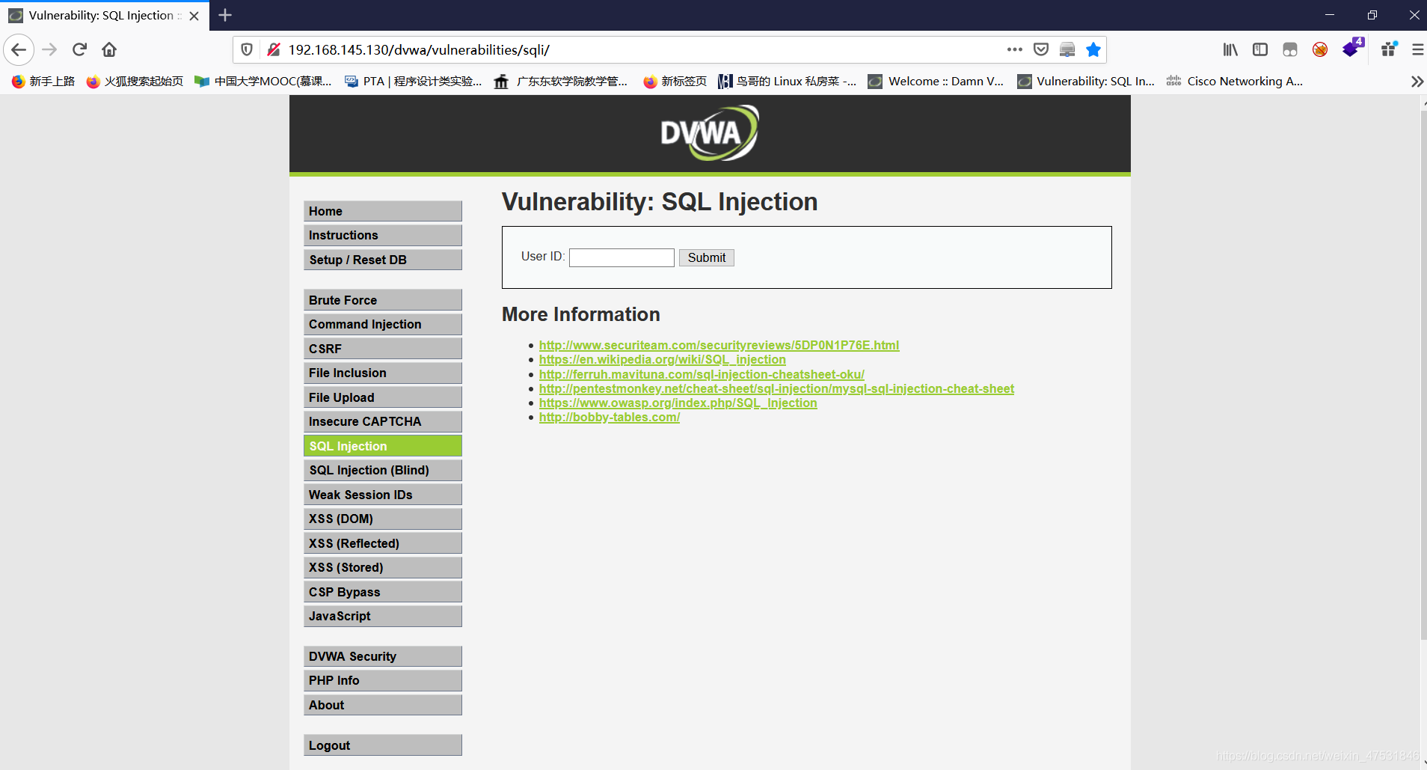The height and width of the screenshot is (770, 1427).
Task: Open the File Upload module
Action: [383, 397]
